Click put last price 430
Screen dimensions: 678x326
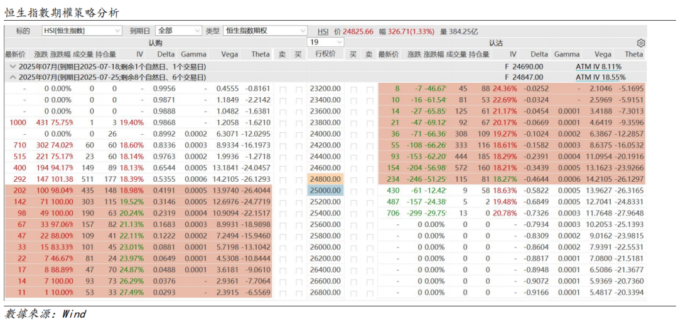pyautogui.click(x=392, y=190)
